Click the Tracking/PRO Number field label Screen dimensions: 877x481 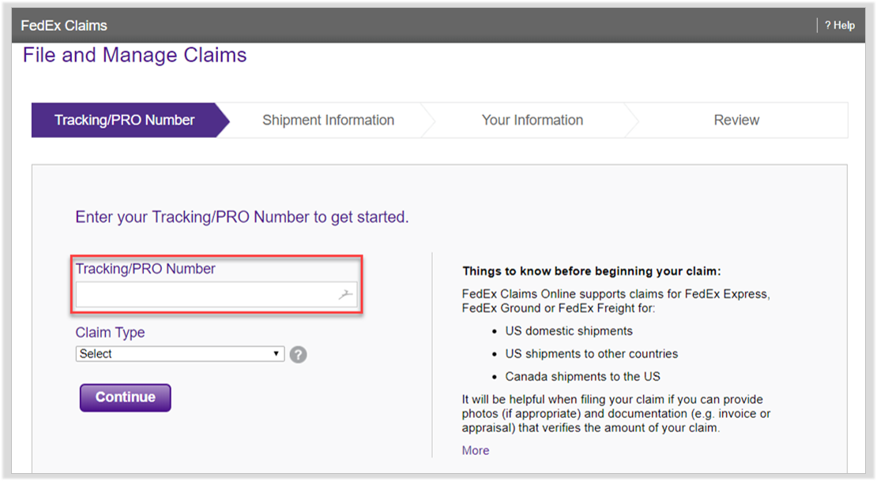coord(145,269)
